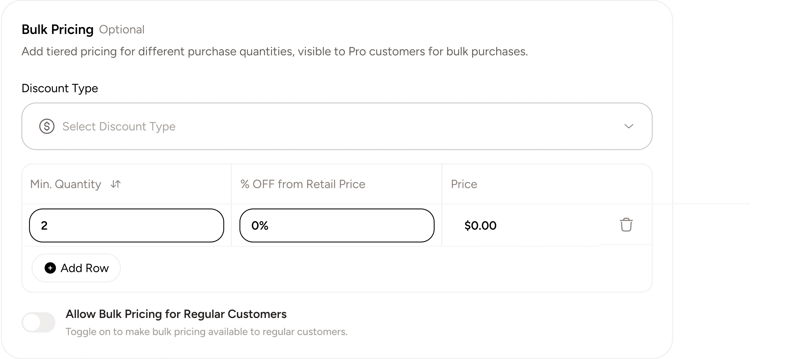787x359 pixels.
Task: Click the trash icon to delete the pricing row
Action: tap(626, 225)
